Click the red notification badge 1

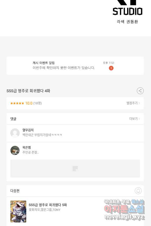click(x=111, y=68)
